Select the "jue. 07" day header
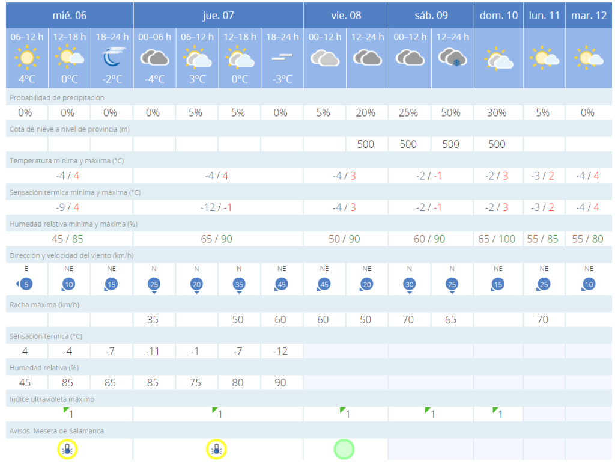Screen dimensions: 615x467 pos(218,15)
